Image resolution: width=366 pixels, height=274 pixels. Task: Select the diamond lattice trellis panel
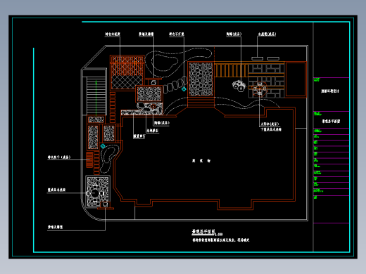127,72
